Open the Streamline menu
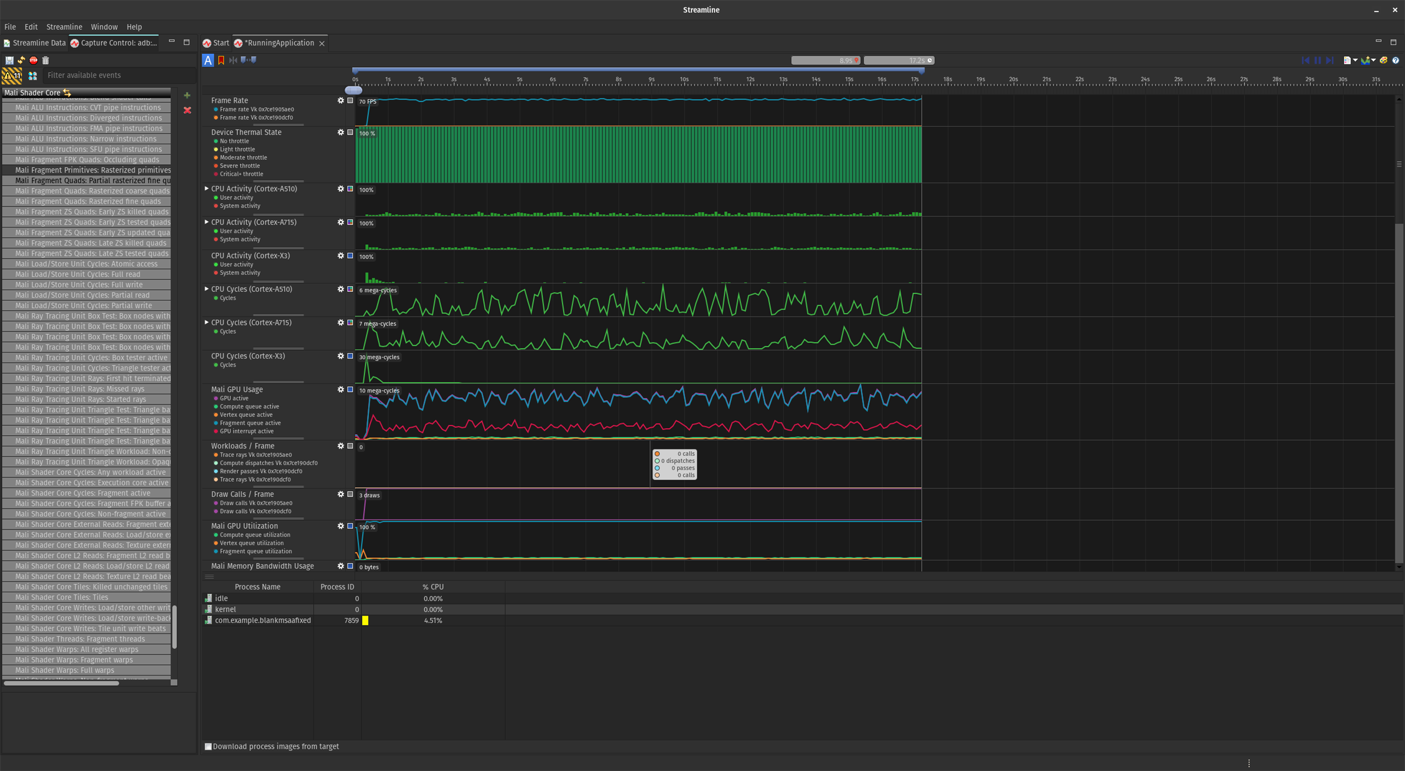Image resolution: width=1405 pixels, height=771 pixels. pyautogui.click(x=64, y=27)
